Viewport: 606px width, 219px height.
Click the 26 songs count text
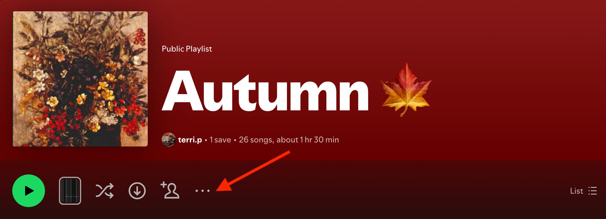256,140
